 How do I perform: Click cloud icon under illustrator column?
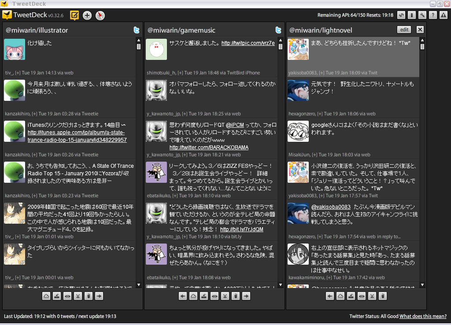coord(46,296)
